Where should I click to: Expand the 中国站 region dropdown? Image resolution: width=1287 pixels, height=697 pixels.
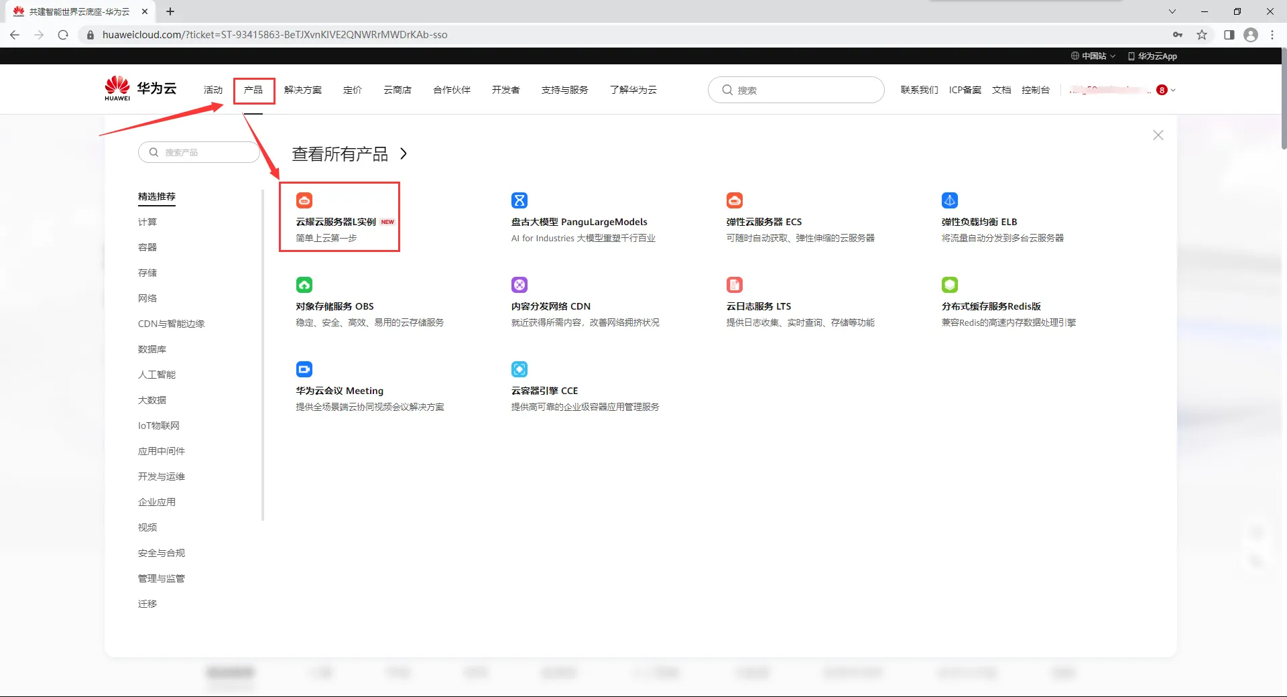click(x=1093, y=56)
